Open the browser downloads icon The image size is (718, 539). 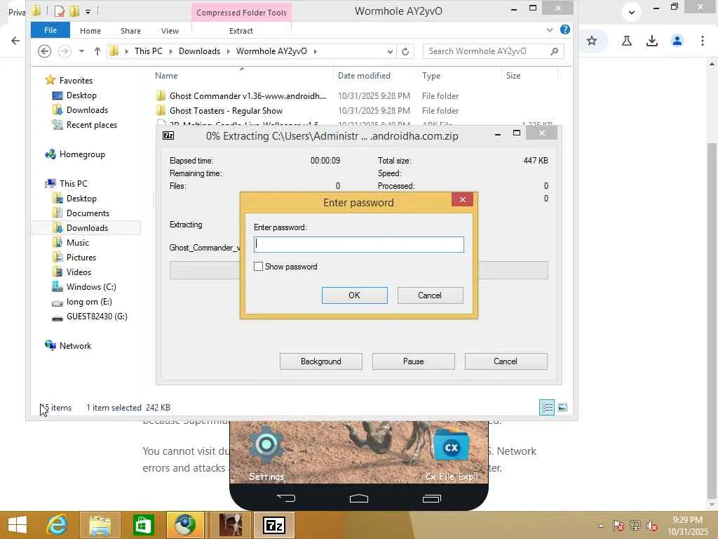[651, 41]
